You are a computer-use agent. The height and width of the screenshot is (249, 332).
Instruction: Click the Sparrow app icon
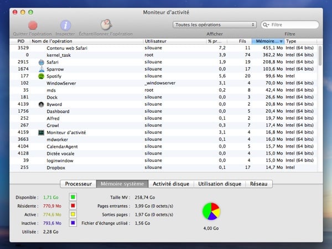(41, 69)
